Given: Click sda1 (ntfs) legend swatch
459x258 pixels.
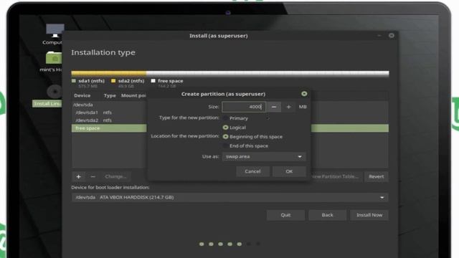Looking at the screenshot, I should tap(74, 81).
